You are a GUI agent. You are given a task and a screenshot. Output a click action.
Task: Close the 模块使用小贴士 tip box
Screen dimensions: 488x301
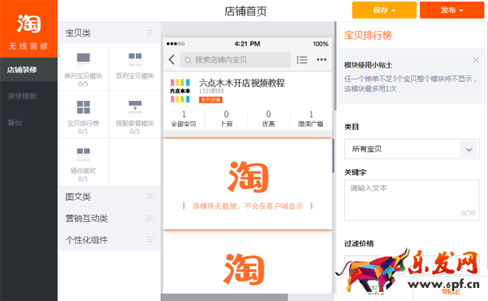click(476, 59)
